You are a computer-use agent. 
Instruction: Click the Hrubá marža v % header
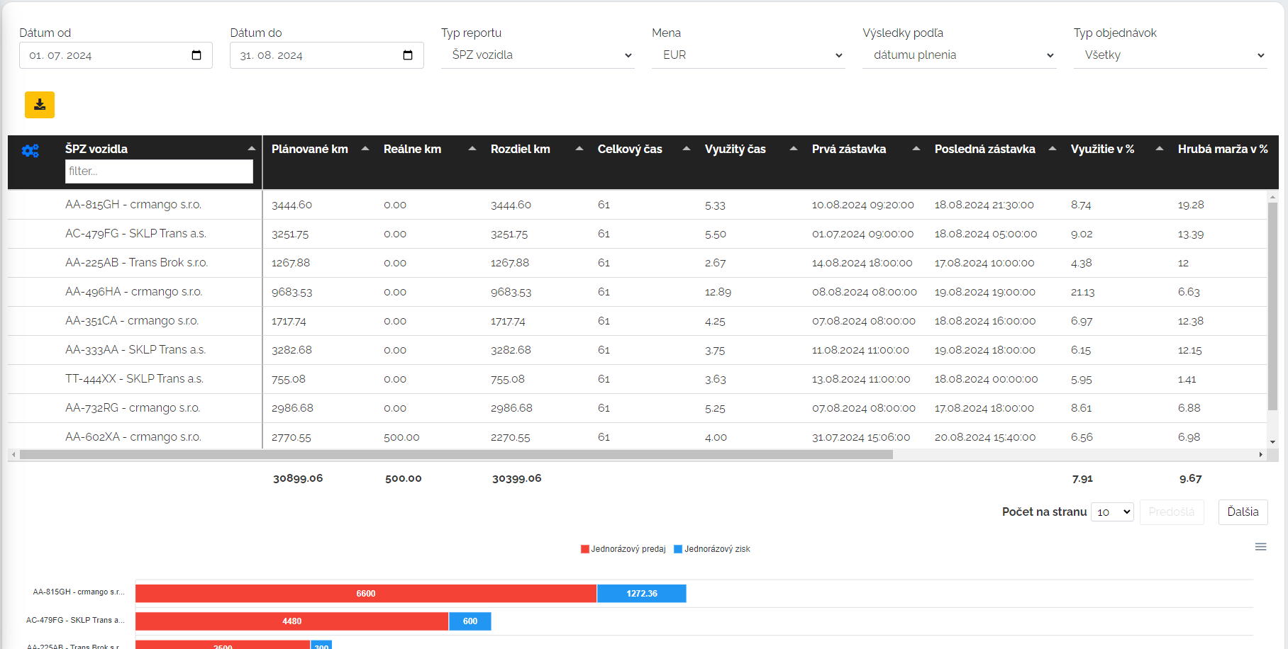[1223, 149]
